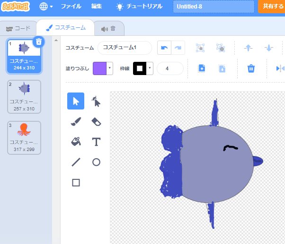285x244 pixels.
Task: Switch to the コスチューム tab
Action: (65, 28)
